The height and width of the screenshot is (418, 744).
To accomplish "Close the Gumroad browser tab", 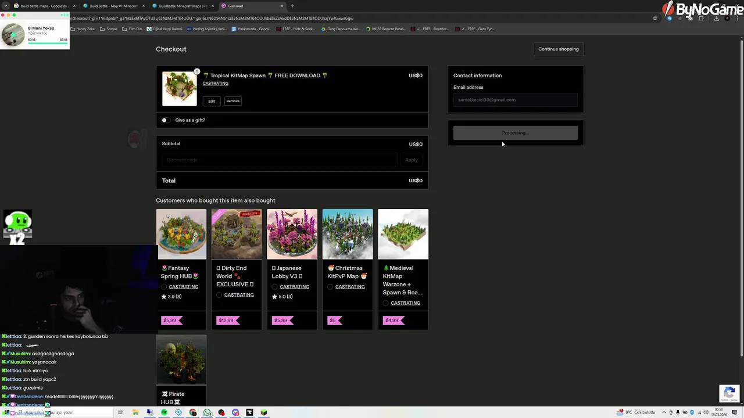I will pos(282,6).
